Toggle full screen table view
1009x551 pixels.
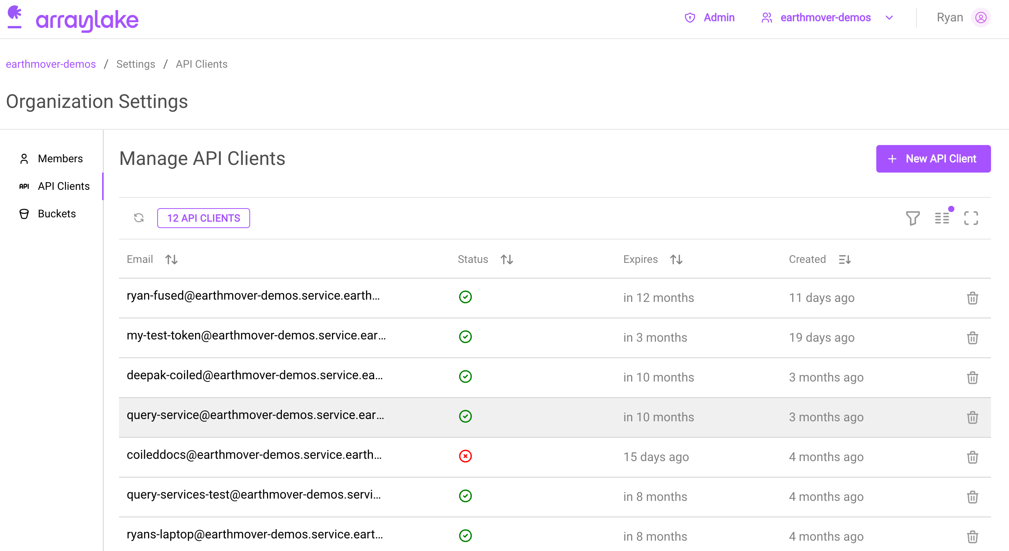click(x=971, y=218)
